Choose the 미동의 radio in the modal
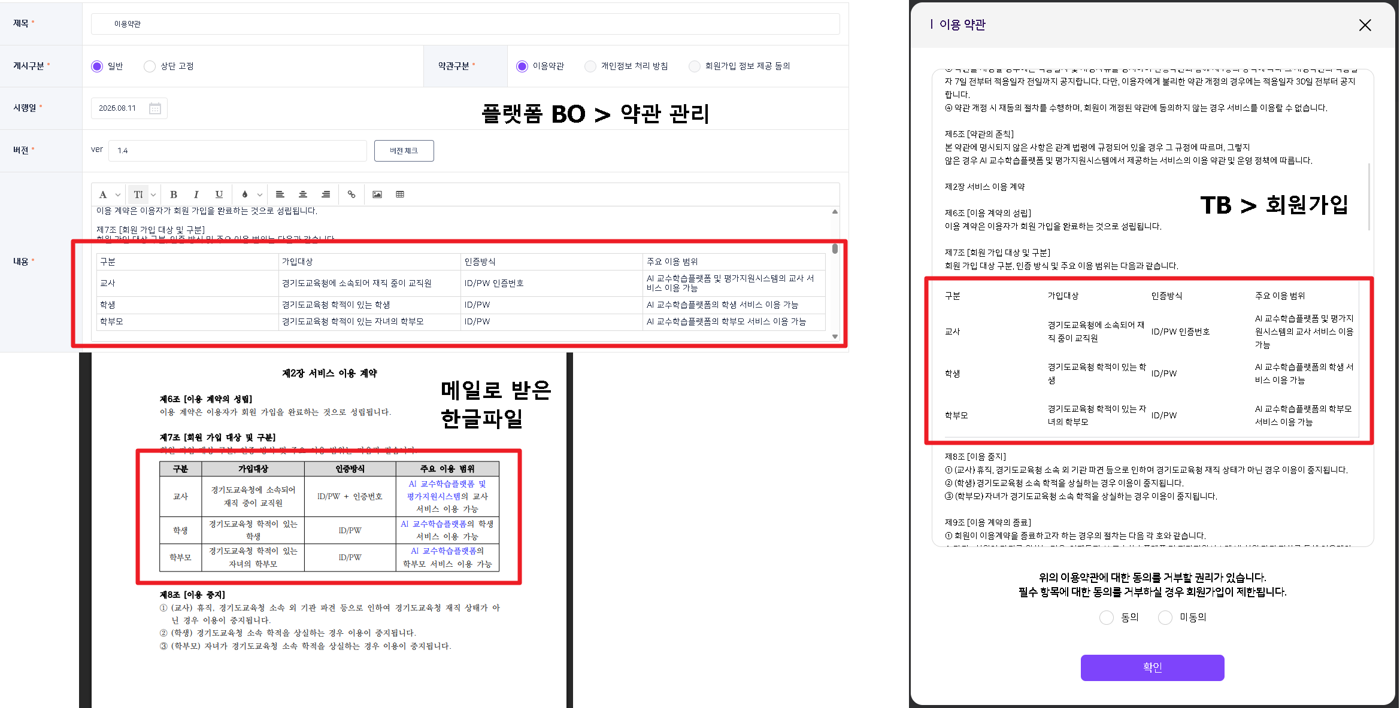 [x=1165, y=618]
